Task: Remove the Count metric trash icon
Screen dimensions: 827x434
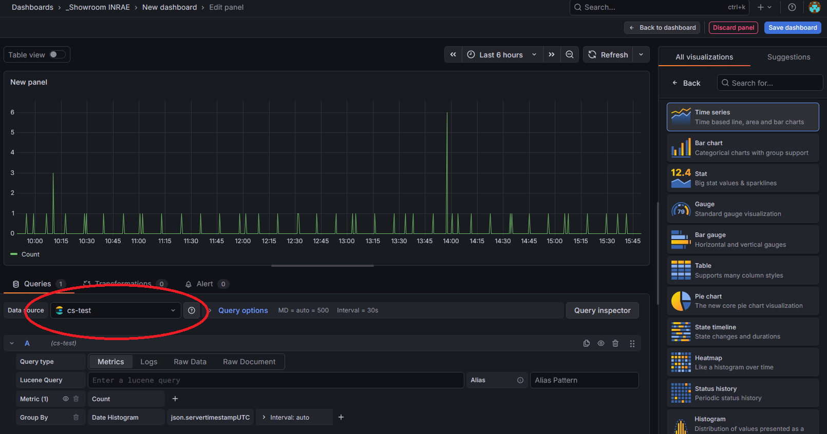Action: [76, 399]
